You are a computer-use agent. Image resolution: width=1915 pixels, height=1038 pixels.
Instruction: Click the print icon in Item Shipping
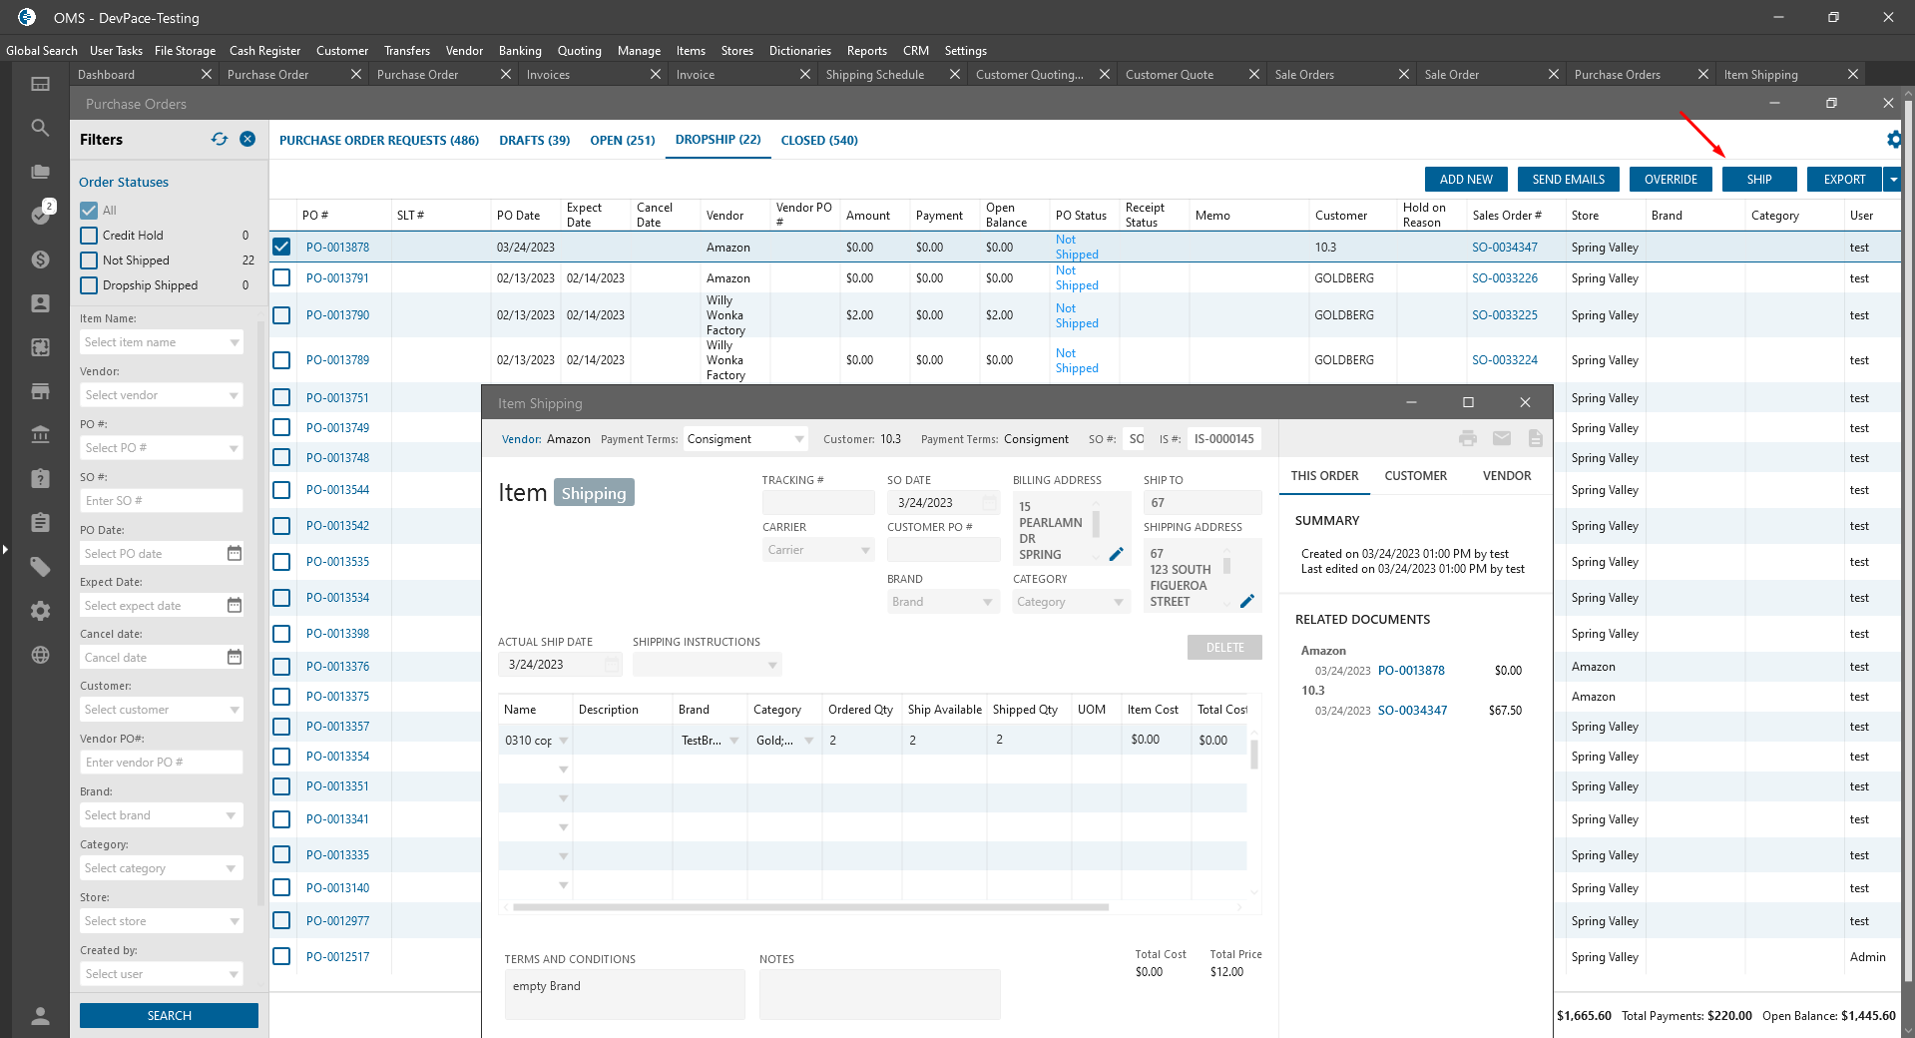point(1467,438)
